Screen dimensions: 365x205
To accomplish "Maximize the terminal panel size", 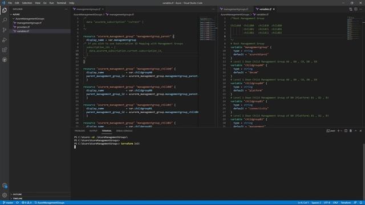I will coord(356,131).
